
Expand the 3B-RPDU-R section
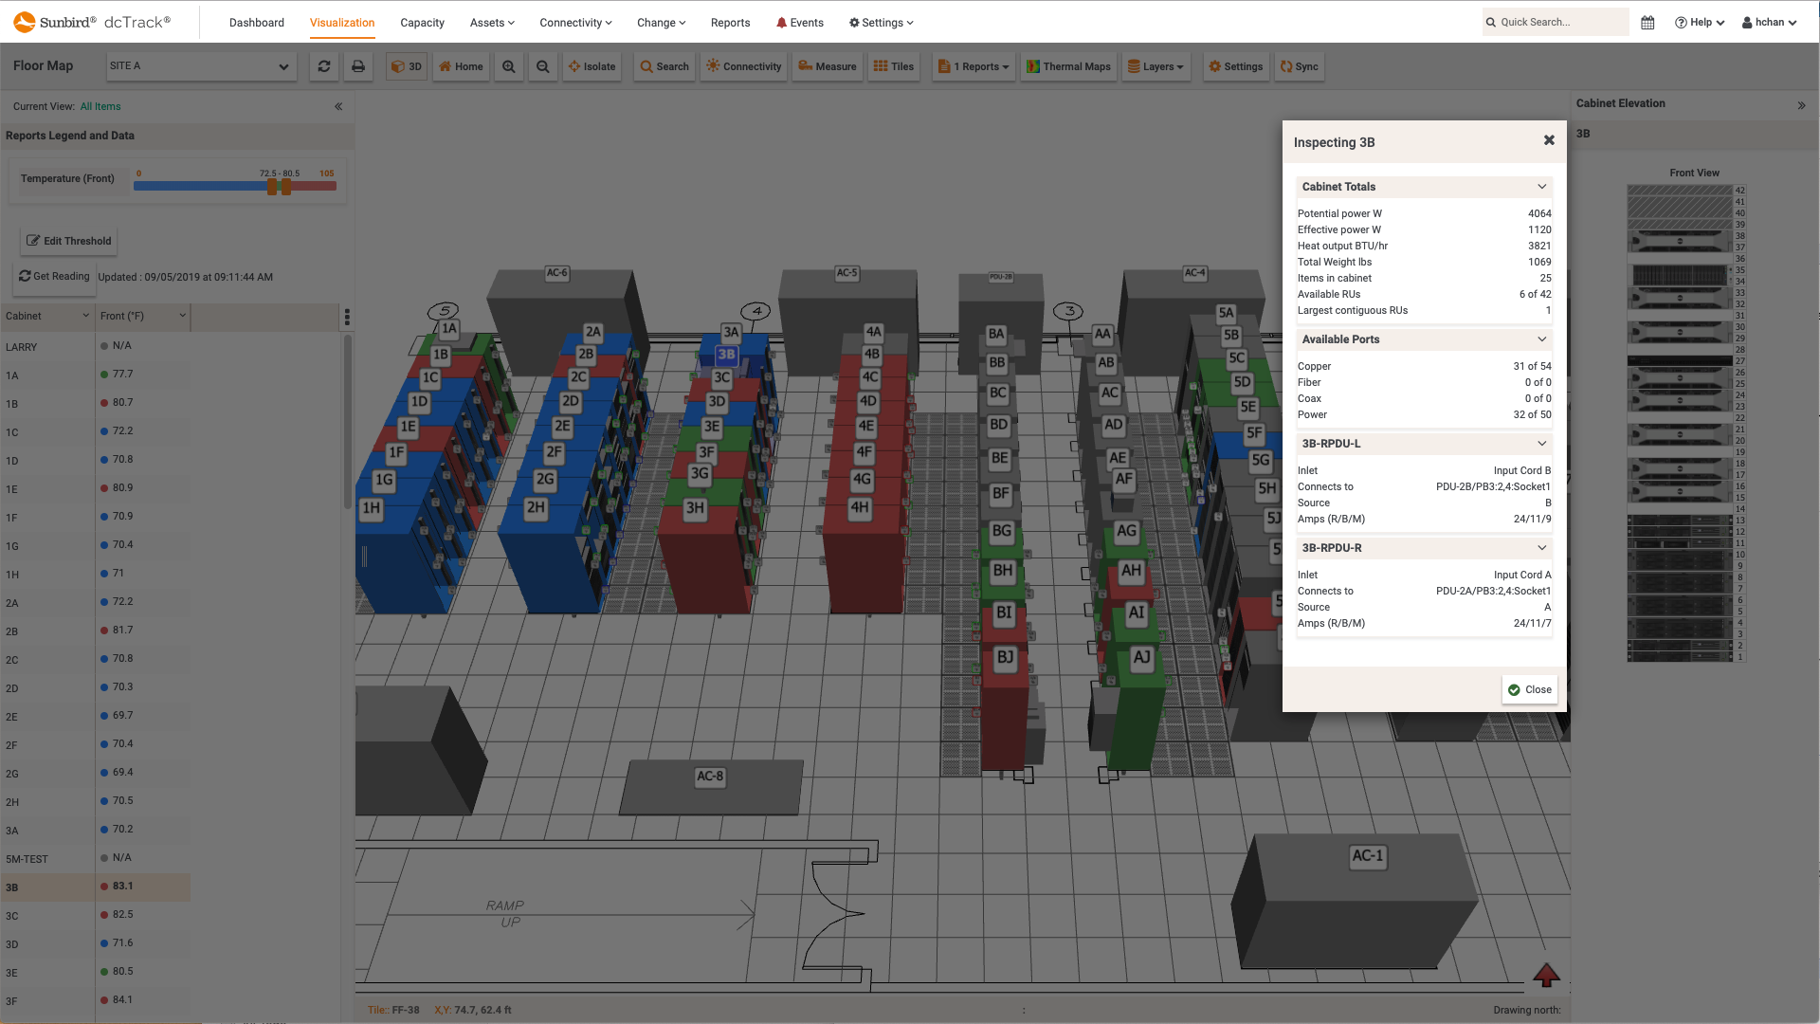1541,548
